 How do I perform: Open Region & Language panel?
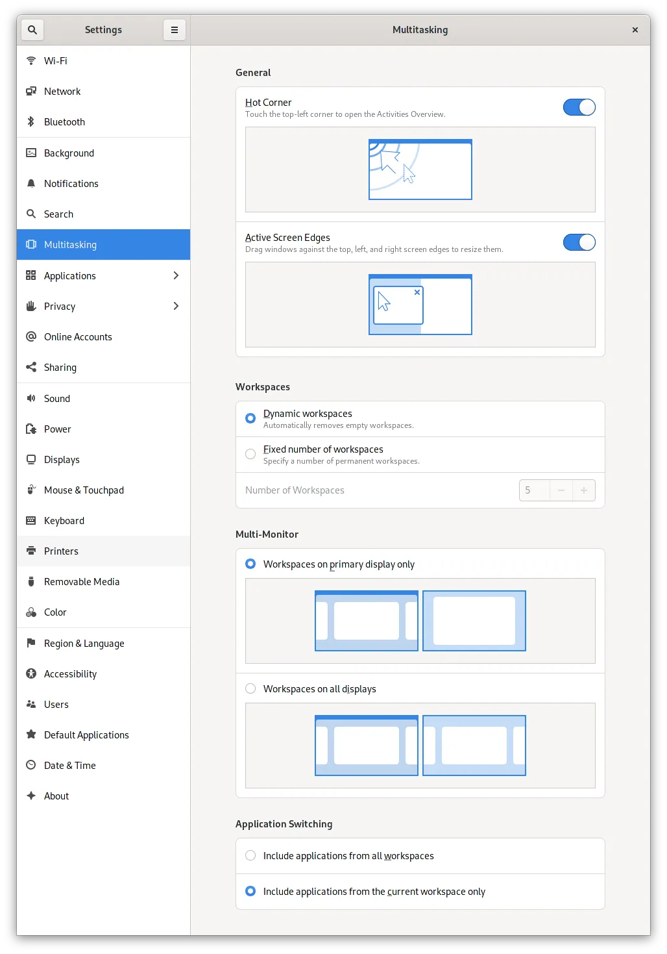(84, 644)
